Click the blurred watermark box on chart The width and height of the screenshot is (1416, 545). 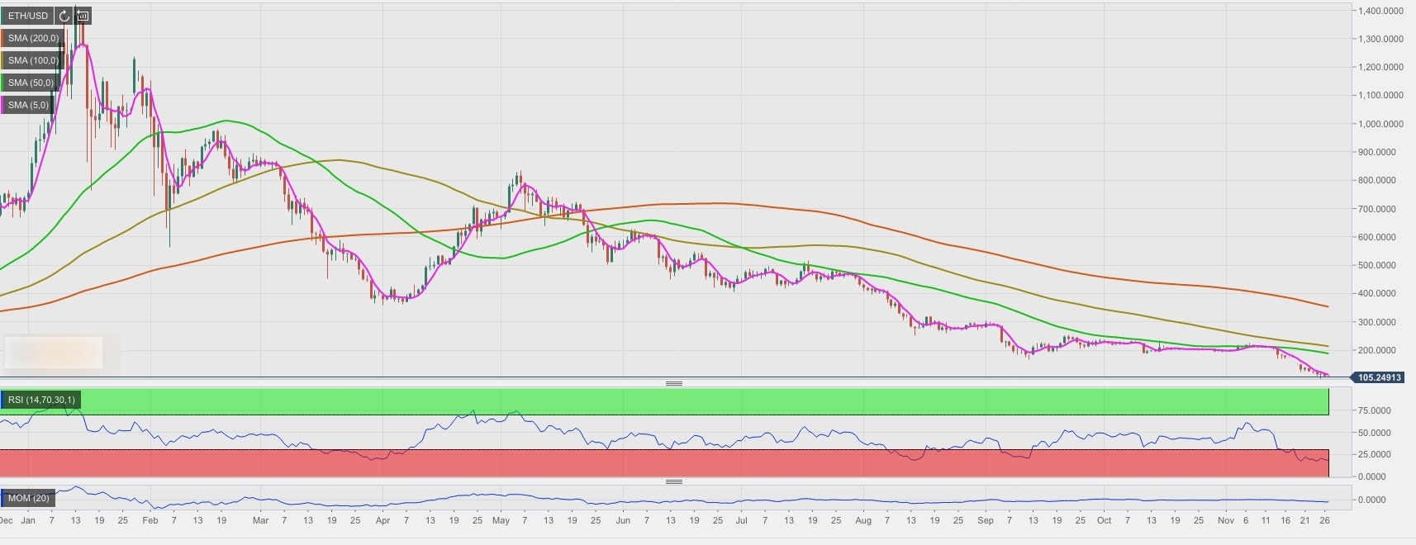point(54,353)
